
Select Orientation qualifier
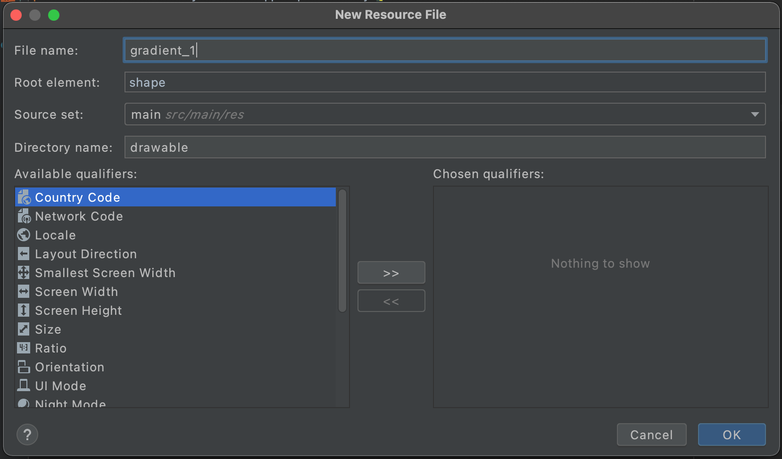(175, 367)
